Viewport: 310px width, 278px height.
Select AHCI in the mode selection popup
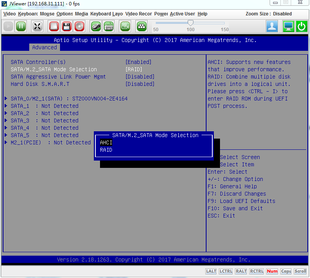pyautogui.click(x=106, y=142)
